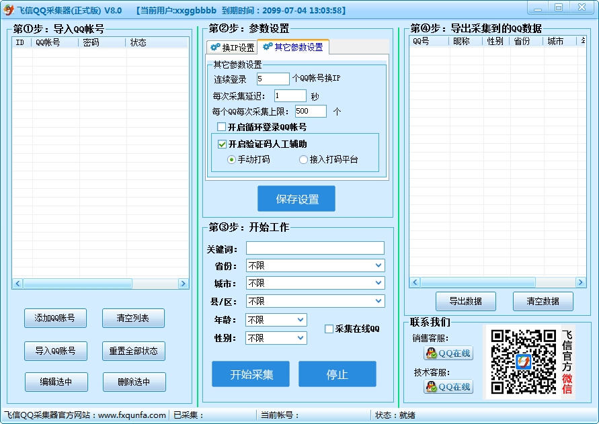The image size is (599, 424).
Task: Click the QQ帐号 column header
Action: coord(56,42)
